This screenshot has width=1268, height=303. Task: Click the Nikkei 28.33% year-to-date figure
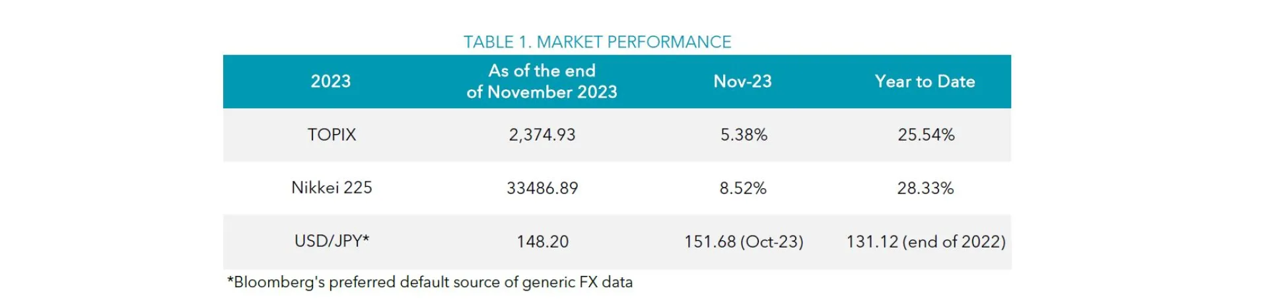pos(925,188)
